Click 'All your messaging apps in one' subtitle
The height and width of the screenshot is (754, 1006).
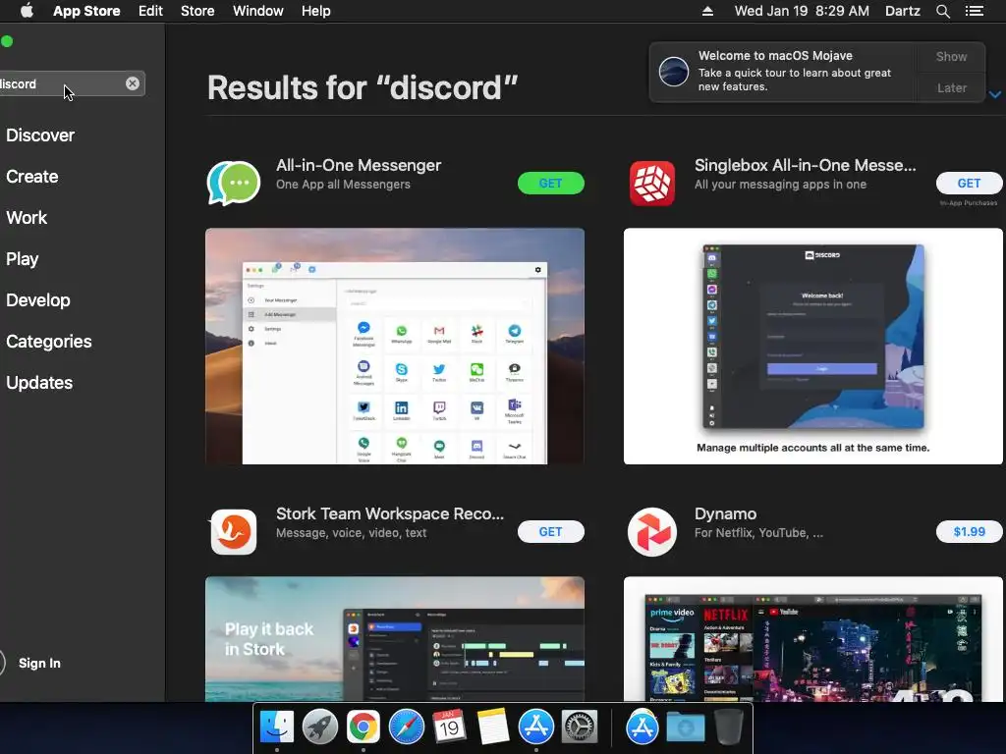(x=780, y=185)
